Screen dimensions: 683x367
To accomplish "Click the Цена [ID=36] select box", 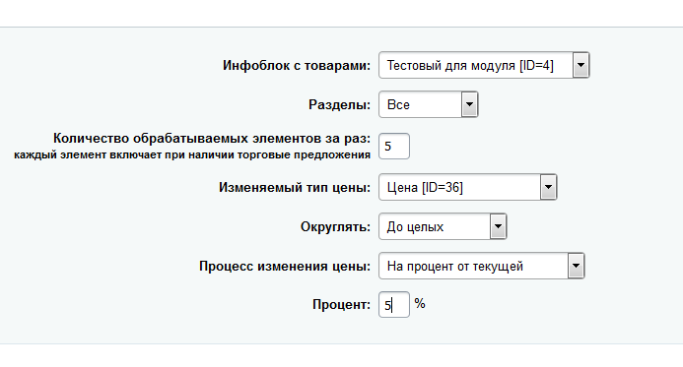I will coord(468,187).
